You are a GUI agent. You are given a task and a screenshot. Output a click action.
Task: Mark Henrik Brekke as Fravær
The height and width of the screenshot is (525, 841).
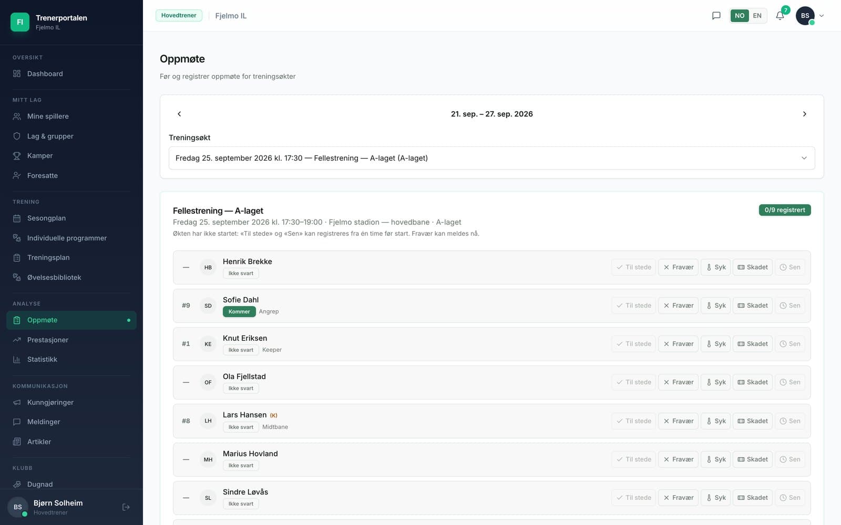[x=678, y=267]
